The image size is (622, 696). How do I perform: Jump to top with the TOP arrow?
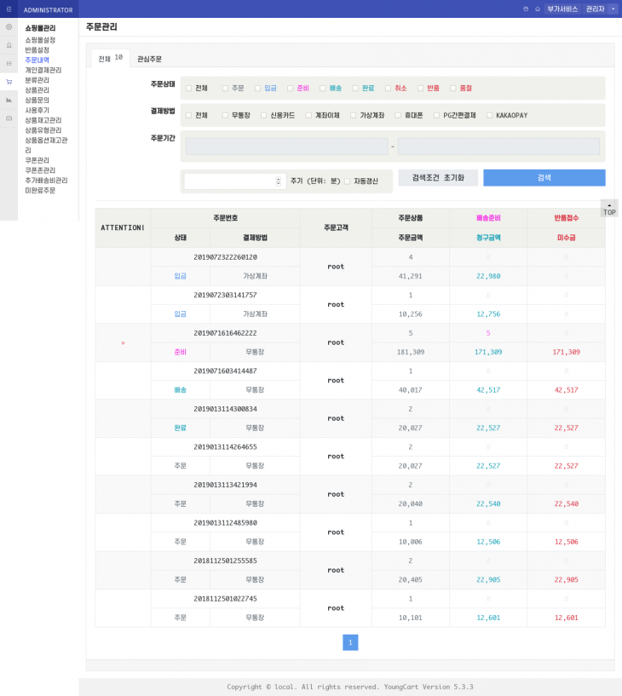[608, 208]
